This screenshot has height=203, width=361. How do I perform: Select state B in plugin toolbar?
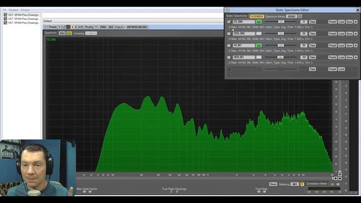75,27
